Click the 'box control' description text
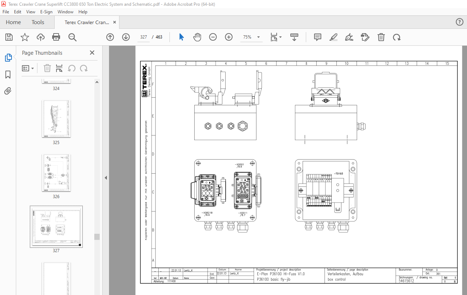Viewport: 467px width, 295px height. (337, 280)
